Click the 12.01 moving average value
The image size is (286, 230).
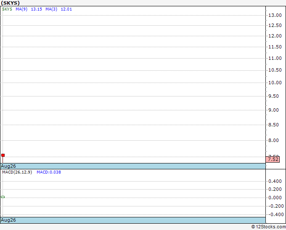coord(66,9)
